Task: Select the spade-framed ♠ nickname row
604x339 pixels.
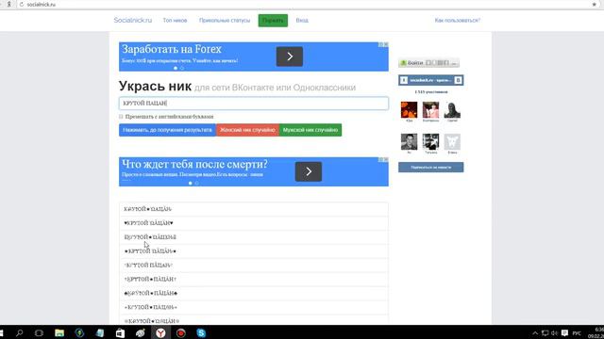Action: pyautogui.click(x=254, y=293)
